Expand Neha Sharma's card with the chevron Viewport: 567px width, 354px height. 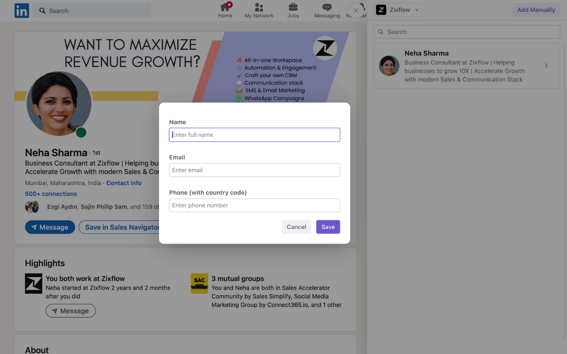[x=546, y=65]
